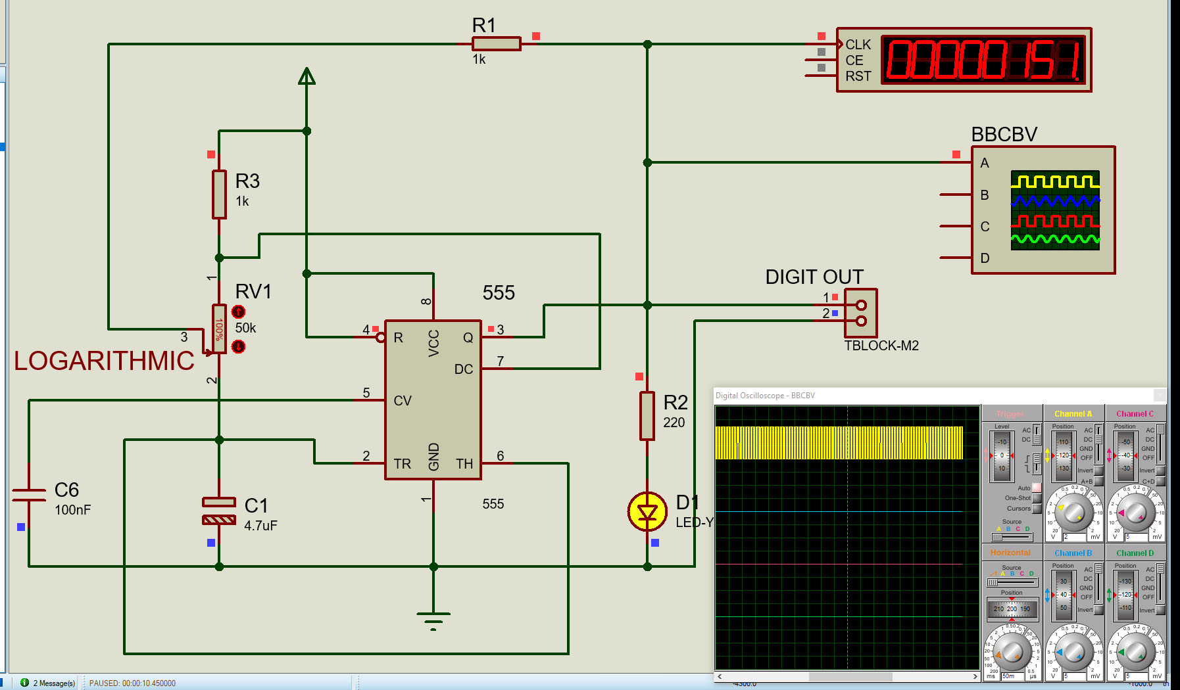Click the Trigger AC/DC coupling slider
The height and width of the screenshot is (690, 1180).
(1037, 434)
